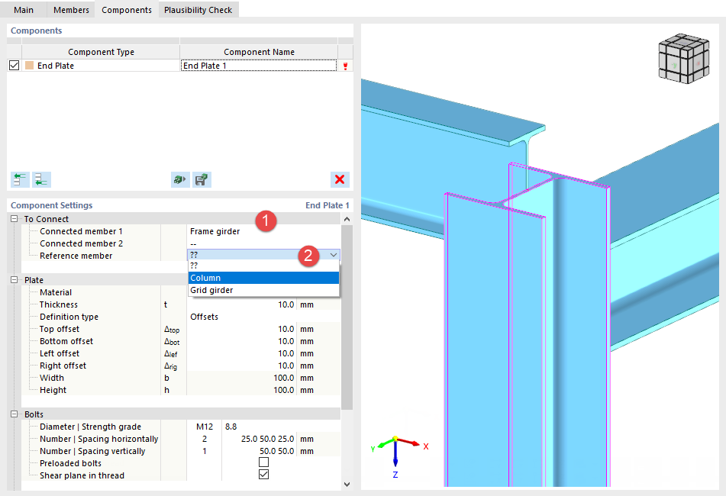Click the Left offset value field

(x=241, y=353)
